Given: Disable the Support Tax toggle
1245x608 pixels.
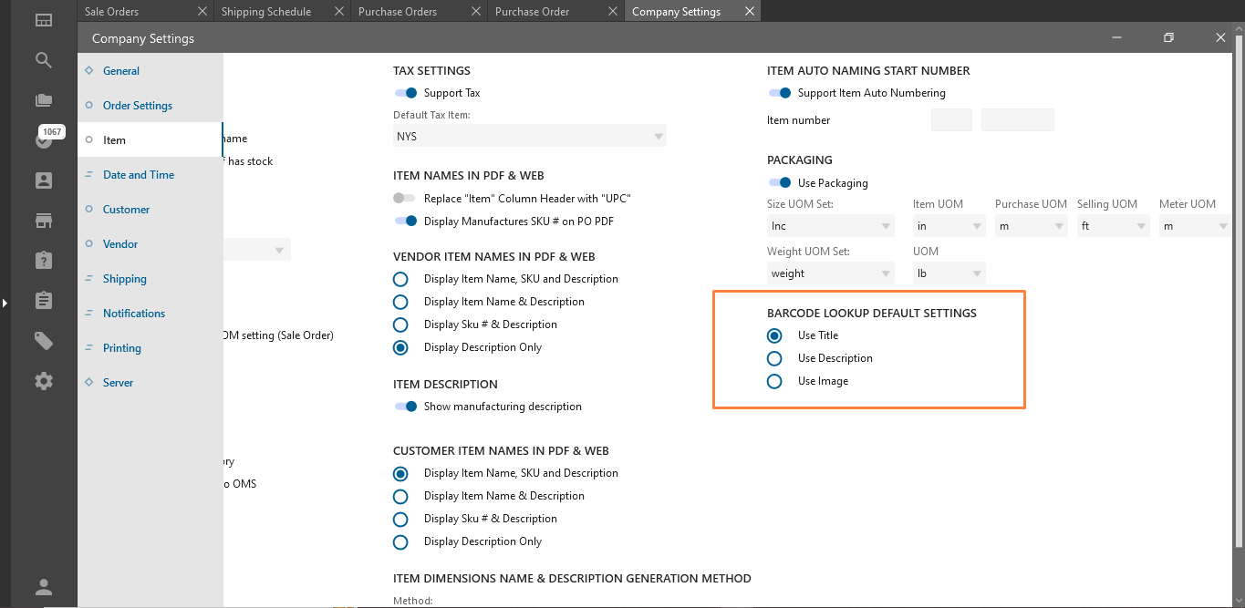Looking at the screenshot, I should tap(406, 93).
